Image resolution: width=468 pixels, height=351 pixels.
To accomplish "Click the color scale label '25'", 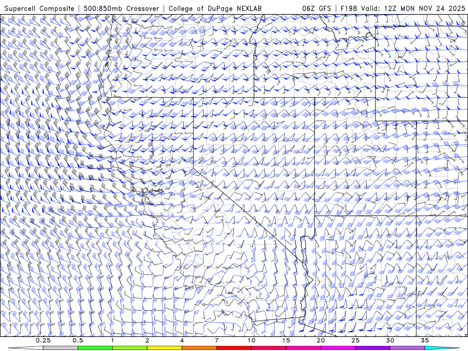I will [x=356, y=340].
